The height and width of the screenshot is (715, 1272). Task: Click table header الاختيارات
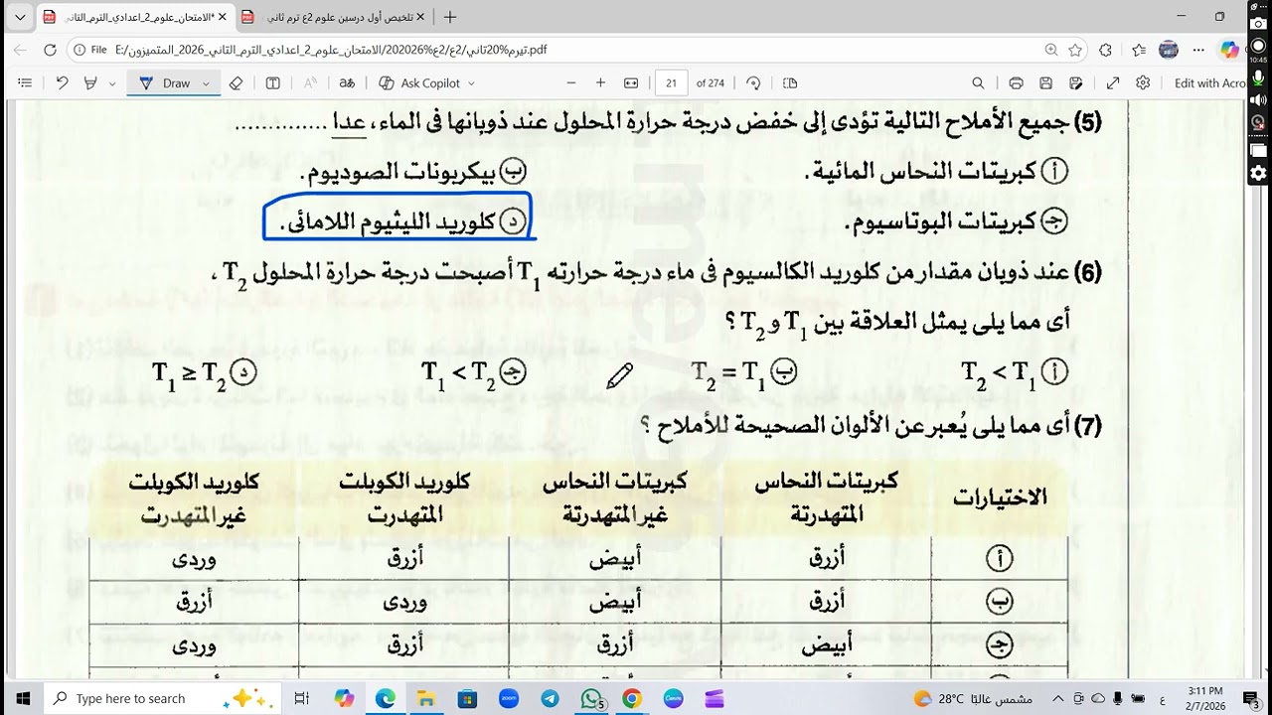[x=1000, y=499]
